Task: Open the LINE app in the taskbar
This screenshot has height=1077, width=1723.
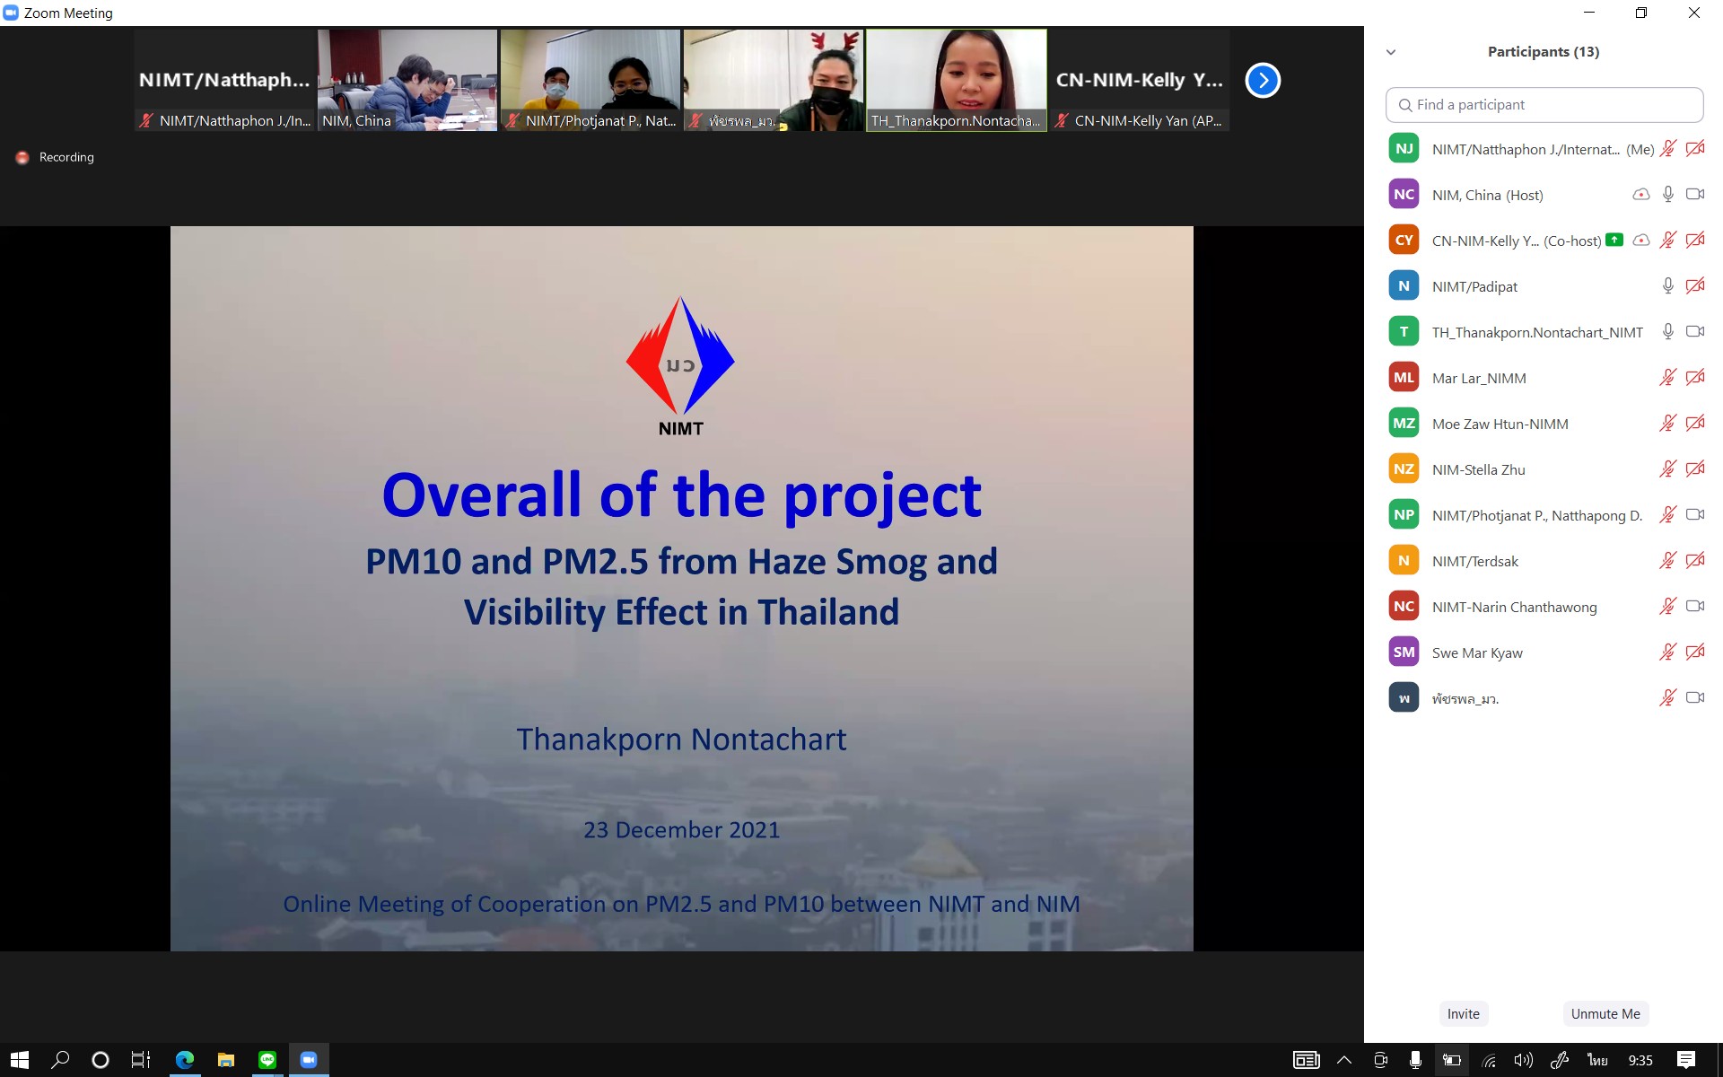Action: [x=267, y=1060]
